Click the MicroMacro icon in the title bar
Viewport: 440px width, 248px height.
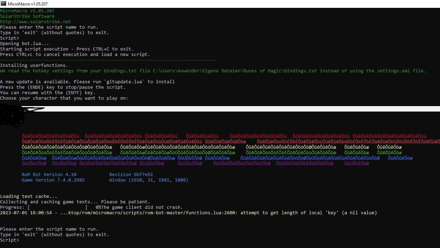point(4,4)
